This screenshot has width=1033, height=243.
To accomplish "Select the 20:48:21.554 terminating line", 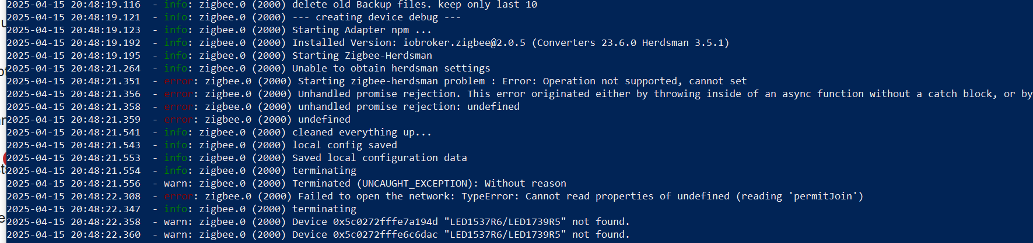I will tap(181, 171).
